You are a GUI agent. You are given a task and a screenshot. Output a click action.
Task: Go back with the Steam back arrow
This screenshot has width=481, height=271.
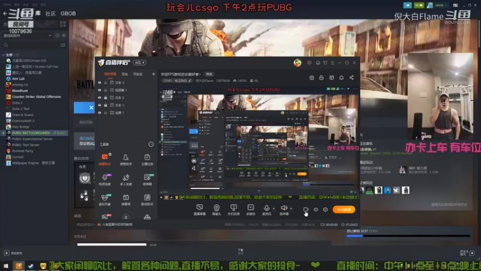[x=5, y=13]
